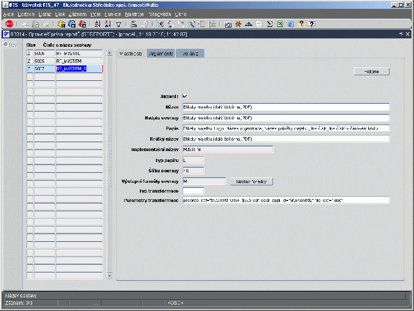Click the person with question mark icon
Viewport: 414px width, 311px height.
click(301, 24)
